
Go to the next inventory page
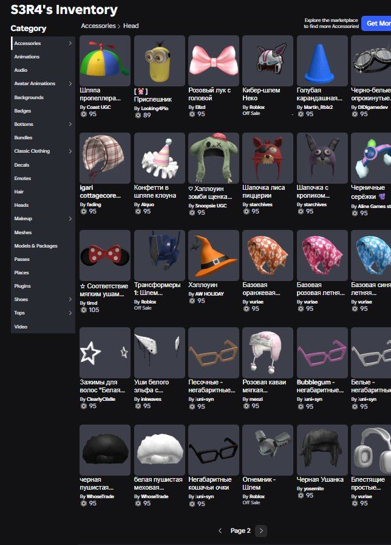[261, 530]
